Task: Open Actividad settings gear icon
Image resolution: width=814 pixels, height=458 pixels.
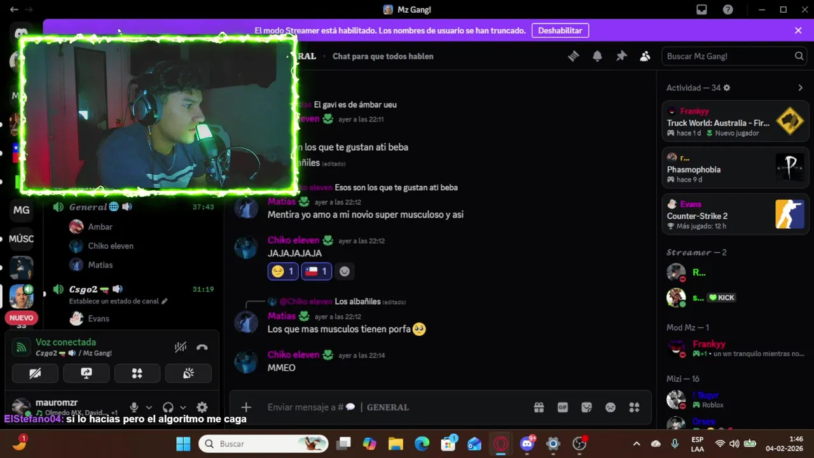Action: pyautogui.click(x=727, y=88)
